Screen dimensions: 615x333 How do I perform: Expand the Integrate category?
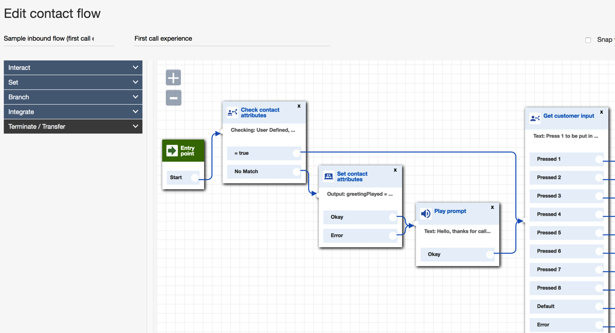coord(73,112)
